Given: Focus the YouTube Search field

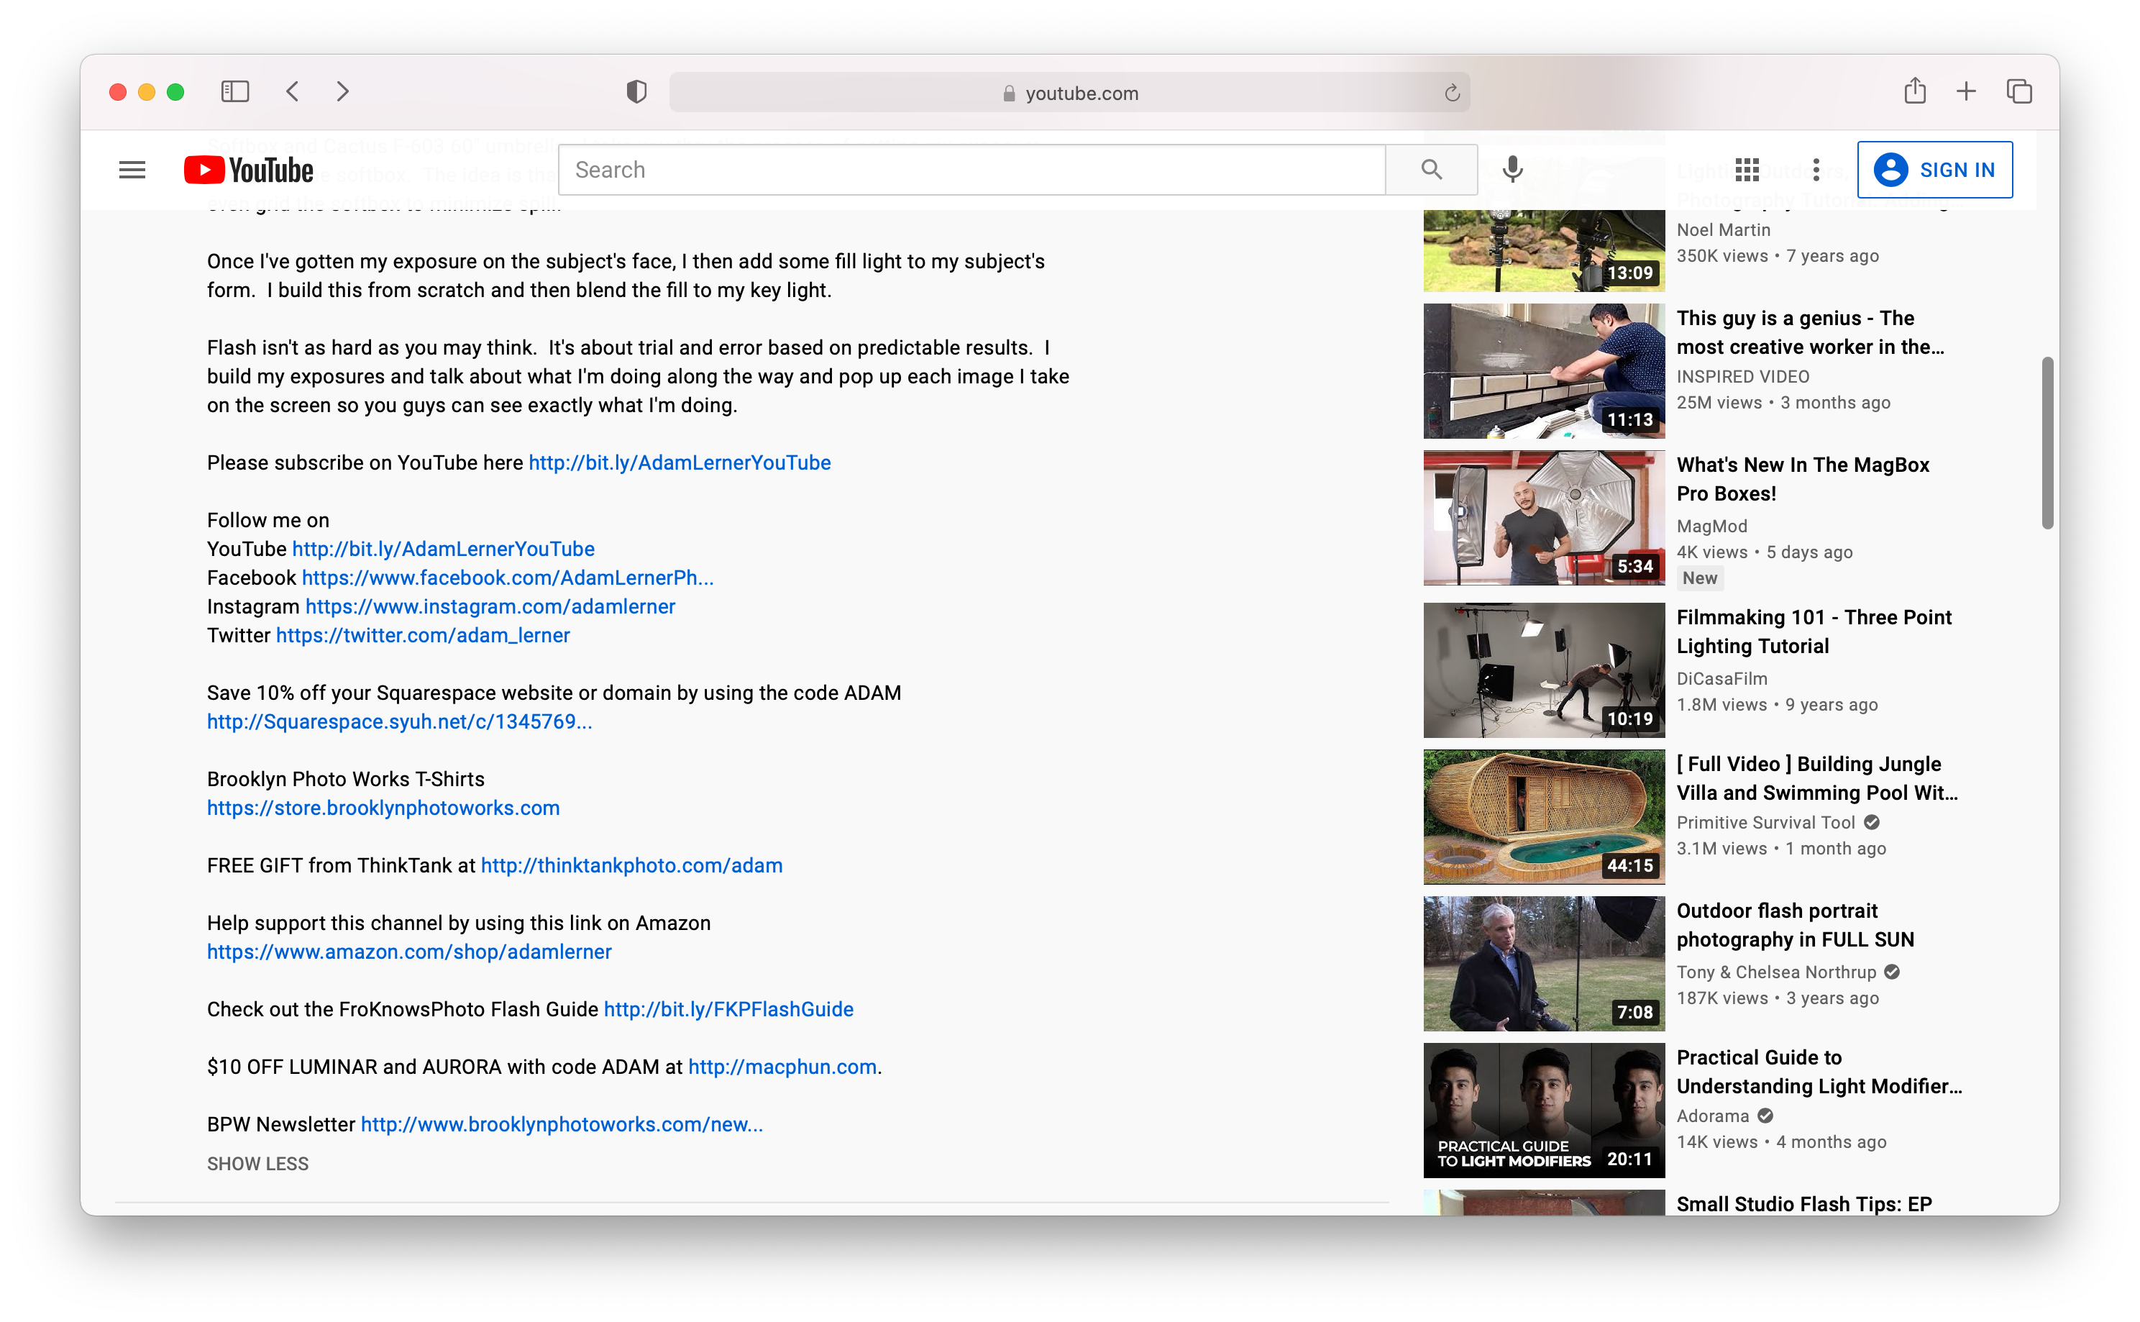Looking at the screenshot, I should point(972,170).
